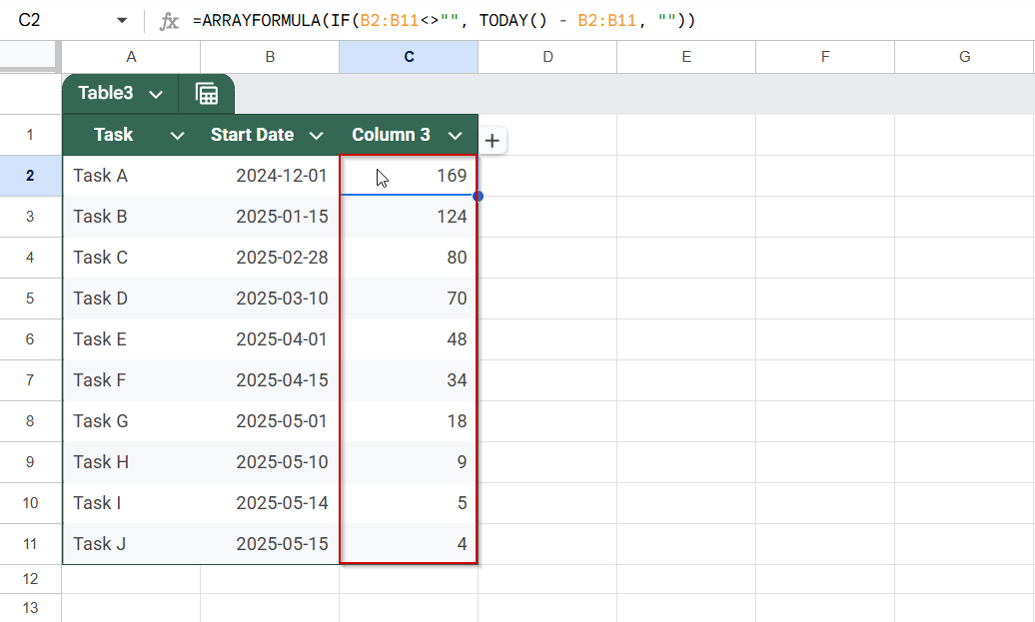Select date cell 2025-01-15
1035x622 pixels.
(270, 217)
